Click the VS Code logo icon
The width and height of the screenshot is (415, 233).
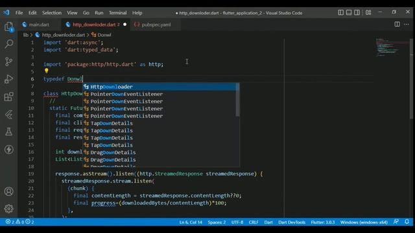(x=6, y=12)
